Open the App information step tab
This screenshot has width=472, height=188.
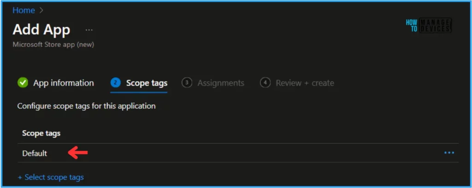[x=56, y=83]
